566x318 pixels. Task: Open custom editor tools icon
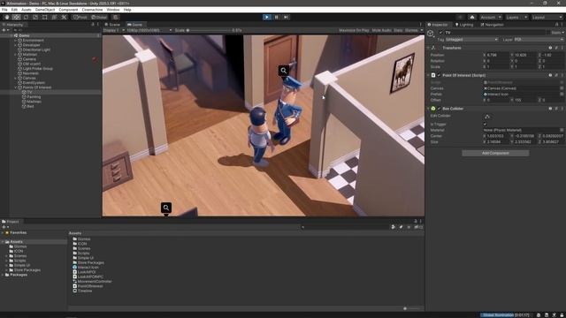(x=64, y=17)
